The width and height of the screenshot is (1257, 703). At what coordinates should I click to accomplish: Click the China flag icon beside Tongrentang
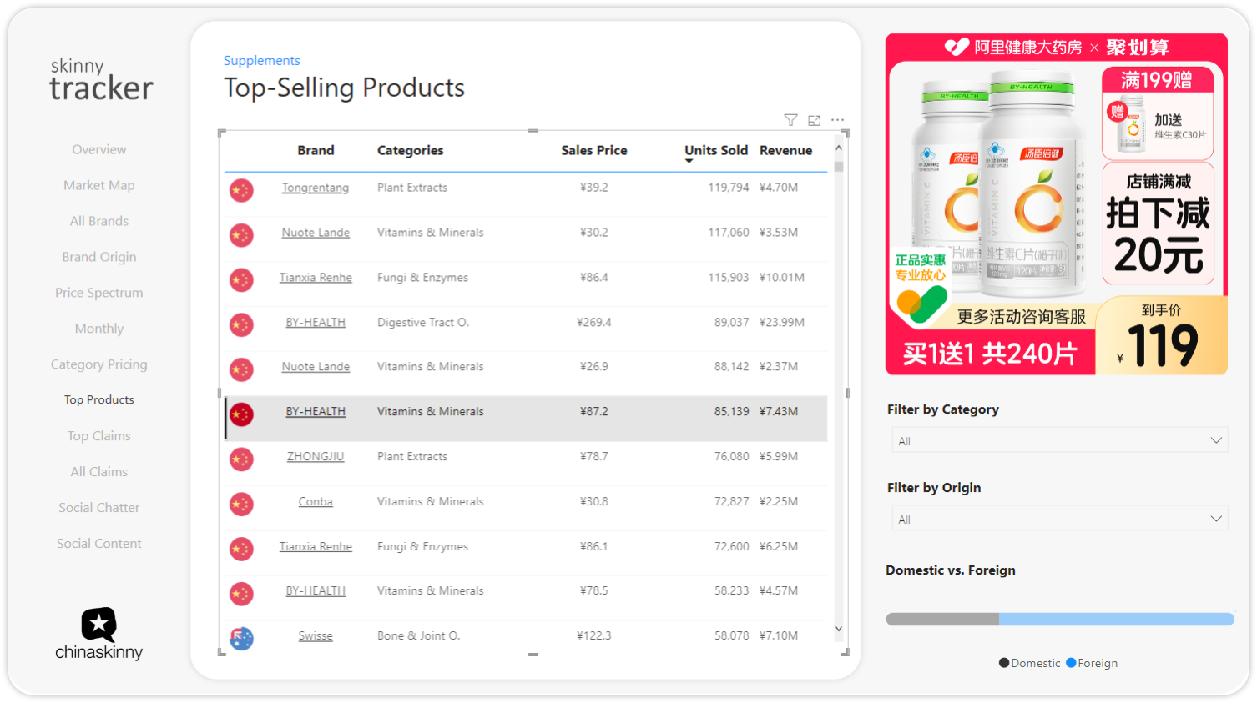241,190
